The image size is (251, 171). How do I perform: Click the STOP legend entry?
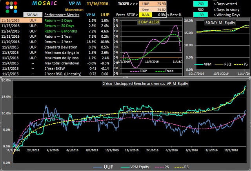[138, 71]
